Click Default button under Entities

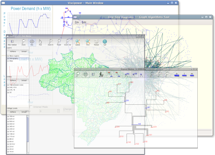[24, 81]
